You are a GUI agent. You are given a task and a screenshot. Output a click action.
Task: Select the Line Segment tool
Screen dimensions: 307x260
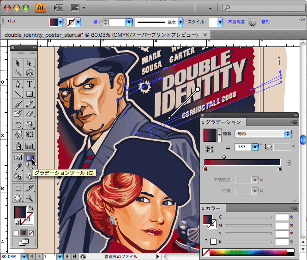[18, 94]
